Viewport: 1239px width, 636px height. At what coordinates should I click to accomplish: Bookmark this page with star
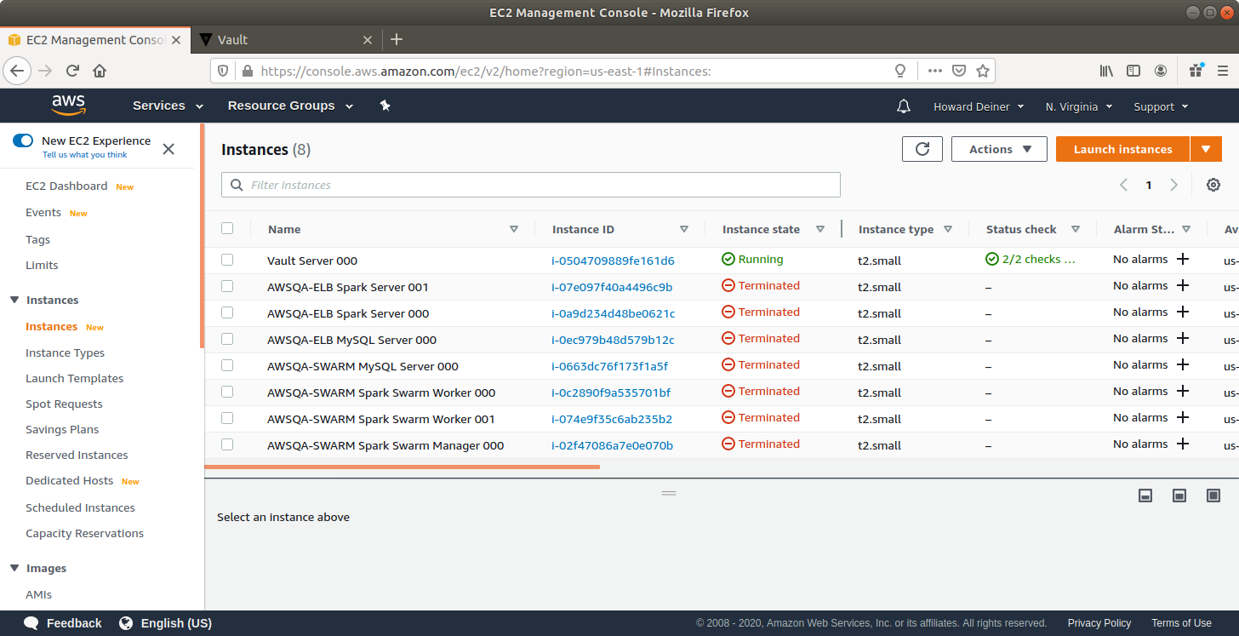tap(983, 71)
